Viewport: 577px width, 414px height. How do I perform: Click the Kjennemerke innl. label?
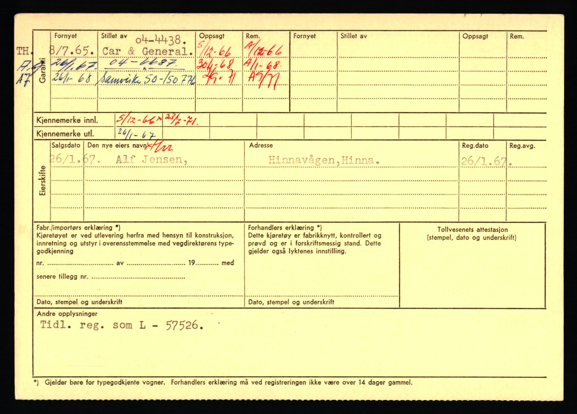67,120
